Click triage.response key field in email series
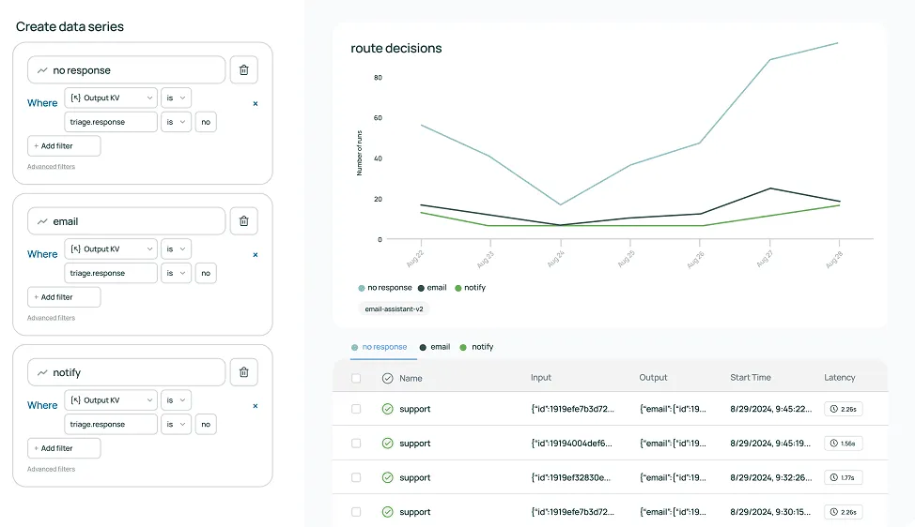The image size is (915, 527). tap(111, 273)
